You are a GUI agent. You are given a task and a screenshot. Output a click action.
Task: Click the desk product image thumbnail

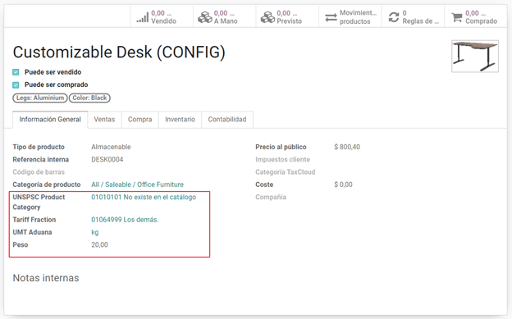pyautogui.click(x=475, y=56)
